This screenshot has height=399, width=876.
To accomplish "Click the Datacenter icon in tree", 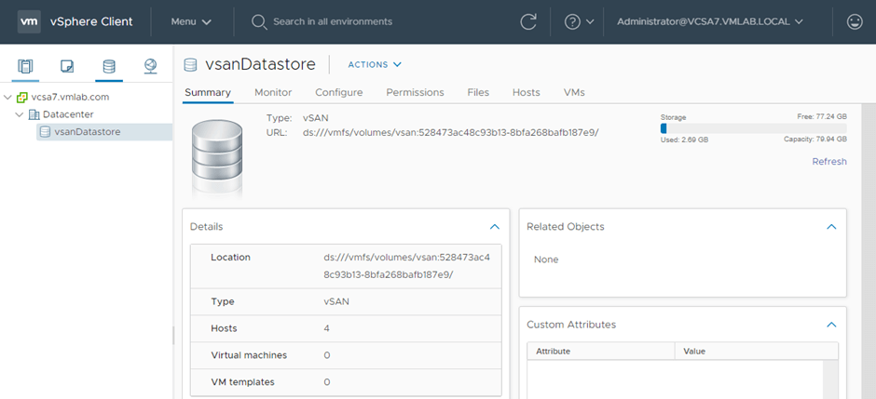I will coord(34,114).
